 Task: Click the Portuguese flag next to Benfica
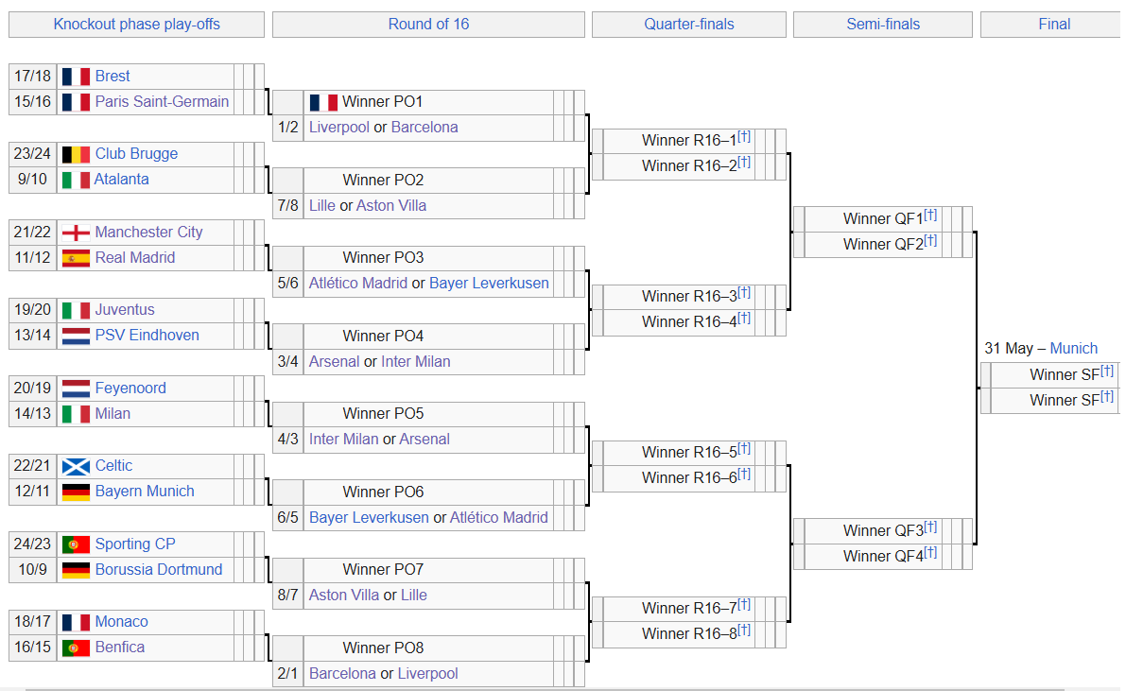76,648
